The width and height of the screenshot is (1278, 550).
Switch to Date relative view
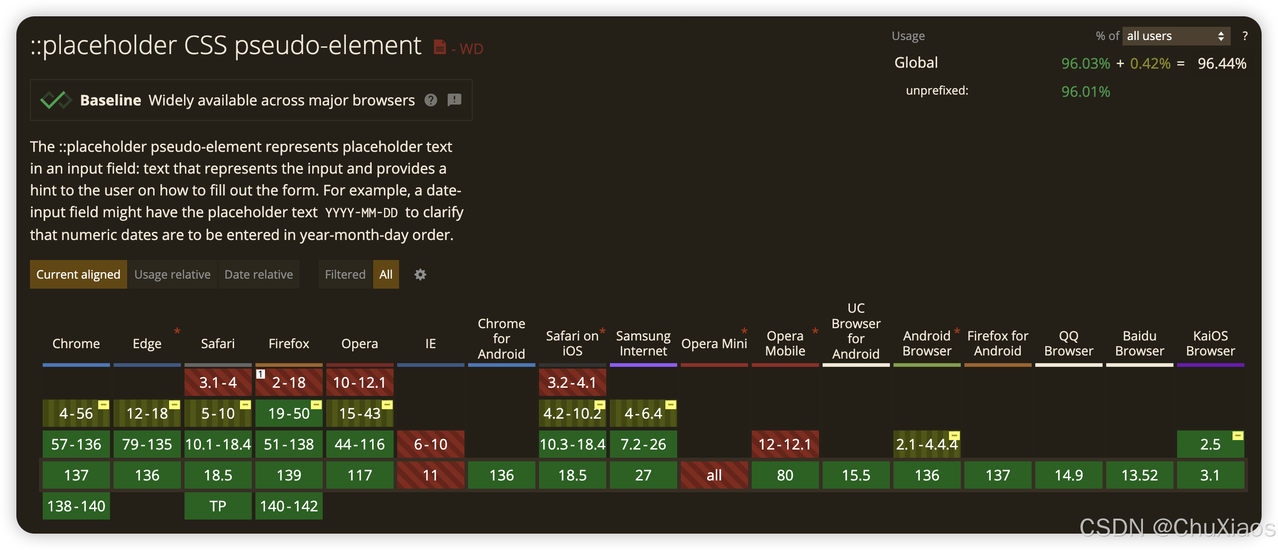click(259, 275)
